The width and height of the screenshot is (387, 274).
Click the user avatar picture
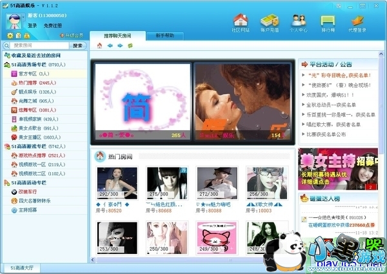pos(14,22)
